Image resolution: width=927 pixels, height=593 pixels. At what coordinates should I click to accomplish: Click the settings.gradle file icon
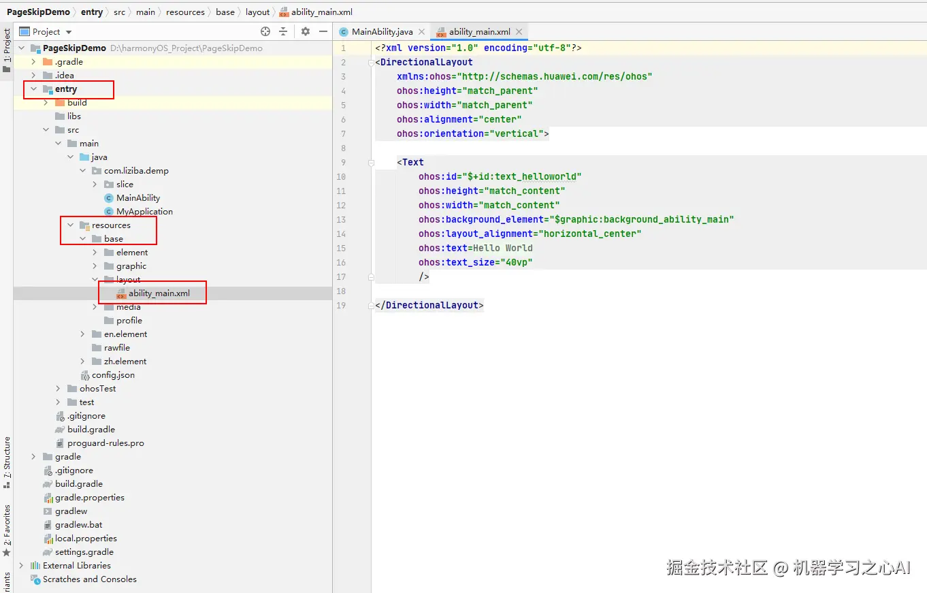48,552
